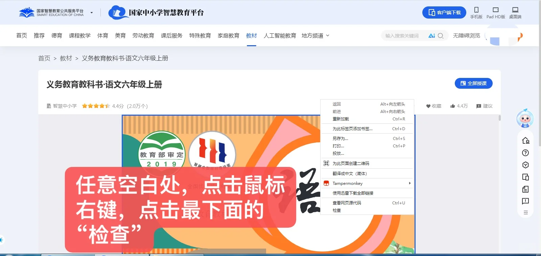Click the 收藏 heart icon
This screenshot has height=256, width=541.
(428, 106)
